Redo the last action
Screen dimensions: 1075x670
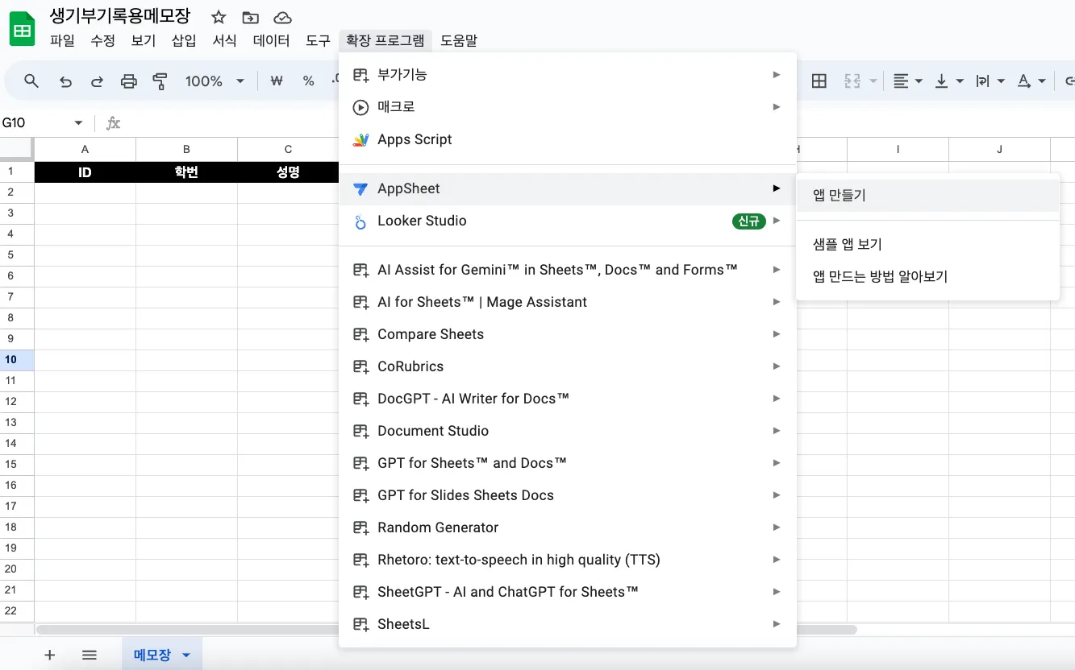(x=97, y=81)
